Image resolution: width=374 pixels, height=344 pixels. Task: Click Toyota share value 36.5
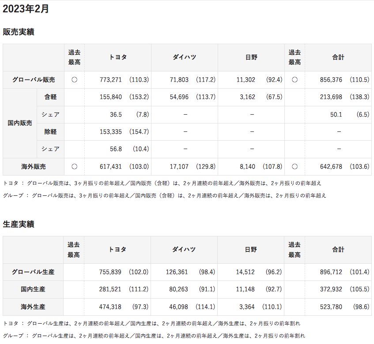[x=116, y=114]
